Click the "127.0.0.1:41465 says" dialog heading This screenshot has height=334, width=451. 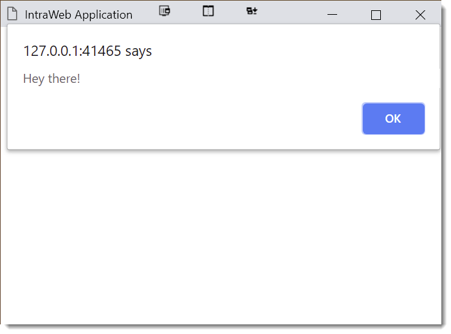pos(87,51)
